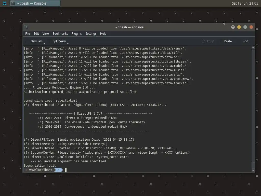The image size is (261, 196).
Task: Click the 'Asset 8 will be loaded' skins line
Action: (x=105, y=48)
